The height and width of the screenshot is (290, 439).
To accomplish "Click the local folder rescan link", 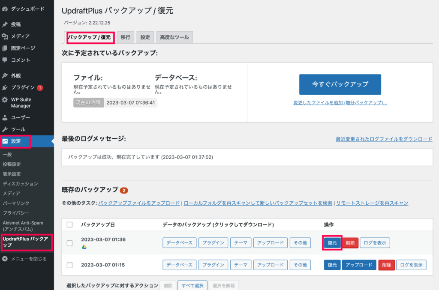I will (258, 203).
